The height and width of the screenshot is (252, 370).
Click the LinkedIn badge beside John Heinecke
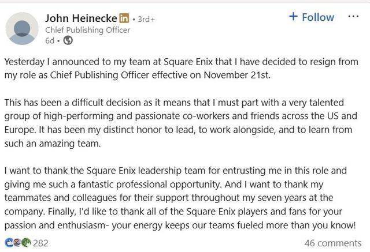(123, 18)
